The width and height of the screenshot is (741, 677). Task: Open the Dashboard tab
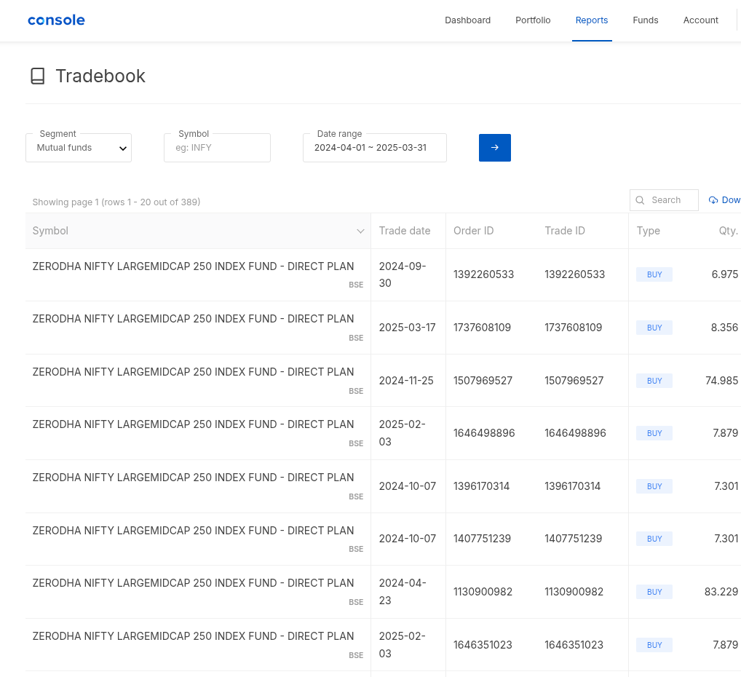(467, 20)
